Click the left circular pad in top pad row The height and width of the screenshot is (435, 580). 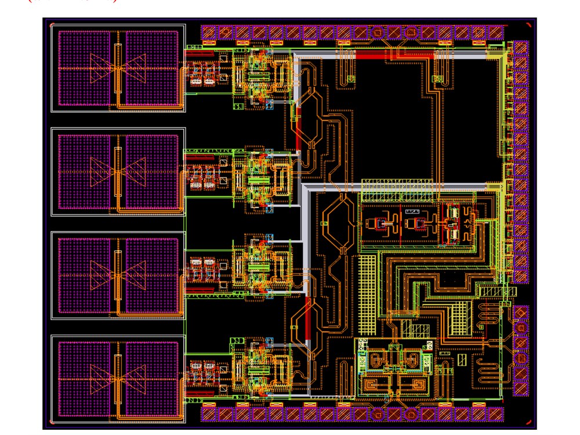378,32
